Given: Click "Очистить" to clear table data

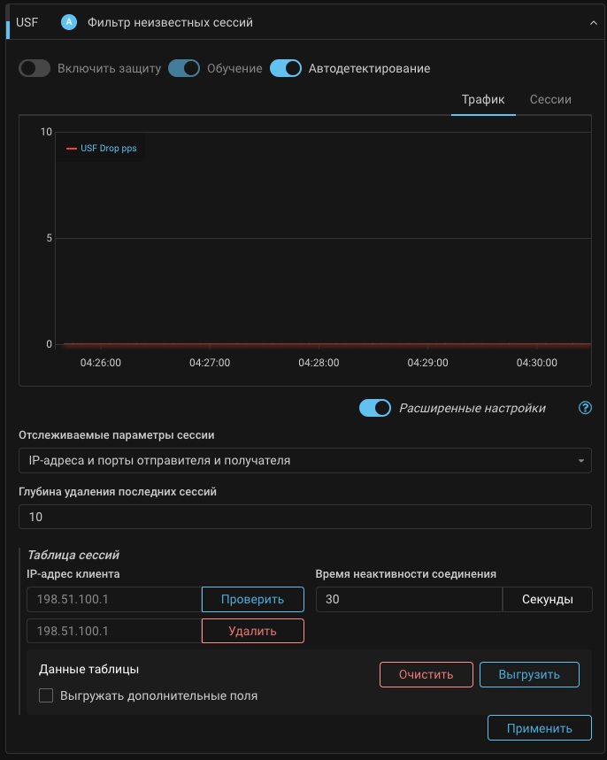Looking at the screenshot, I should coord(426,674).
